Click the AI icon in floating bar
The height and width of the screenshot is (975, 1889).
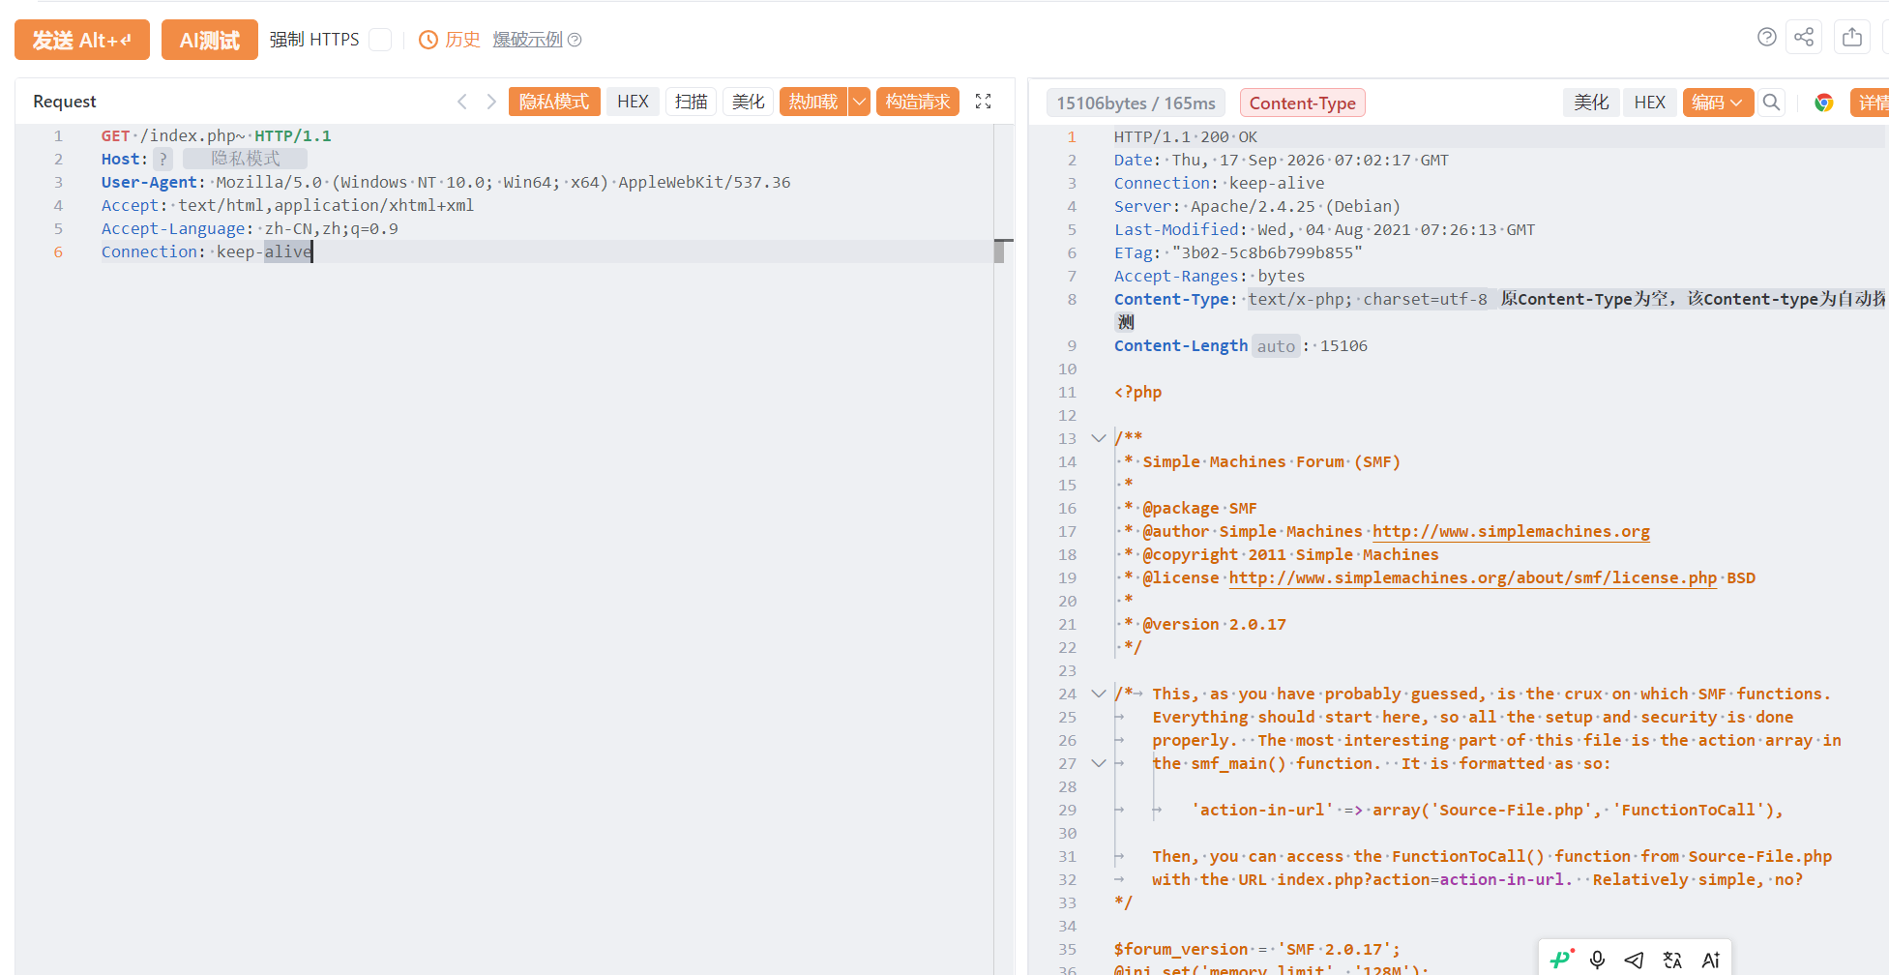tap(1710, 960)
